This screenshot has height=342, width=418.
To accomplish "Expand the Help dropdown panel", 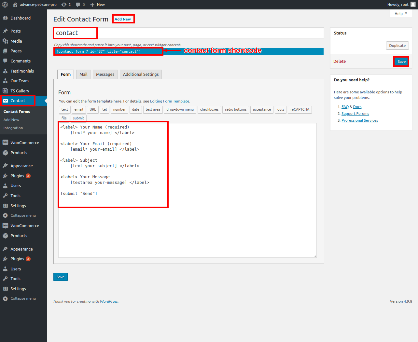I will tap(401, 14).
